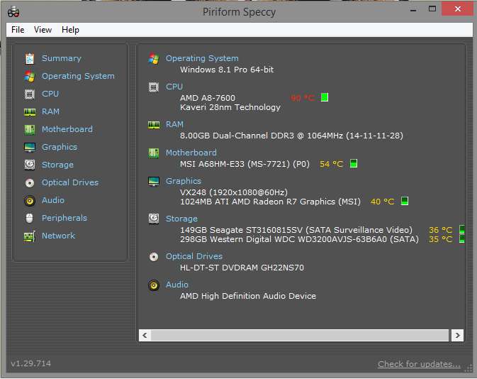Click the Motherboard heading link in summary
The height and width of the screenshot is (379, 477).
pos(191,153)
